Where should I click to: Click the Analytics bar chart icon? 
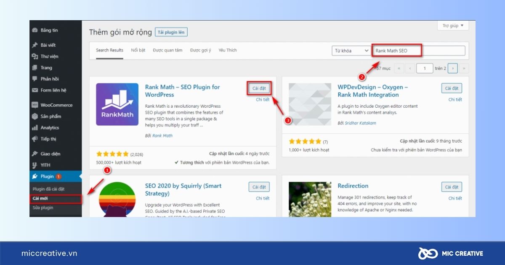pos(35,128)
